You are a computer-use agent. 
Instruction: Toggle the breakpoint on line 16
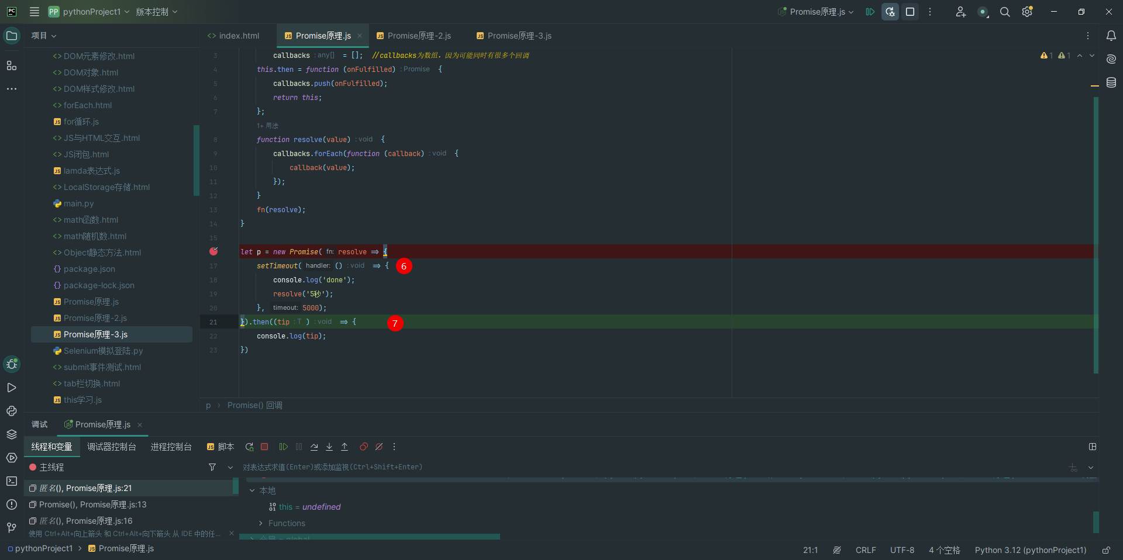[x=213, y=251]
